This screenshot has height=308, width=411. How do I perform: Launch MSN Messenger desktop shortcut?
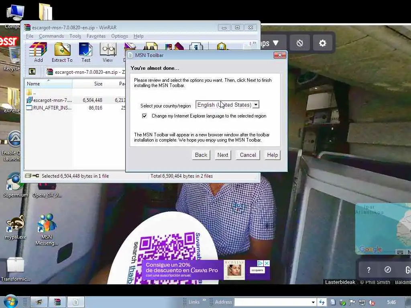47,230
